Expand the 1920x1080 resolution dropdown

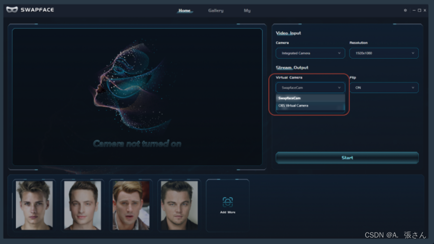tap(384, 53)
